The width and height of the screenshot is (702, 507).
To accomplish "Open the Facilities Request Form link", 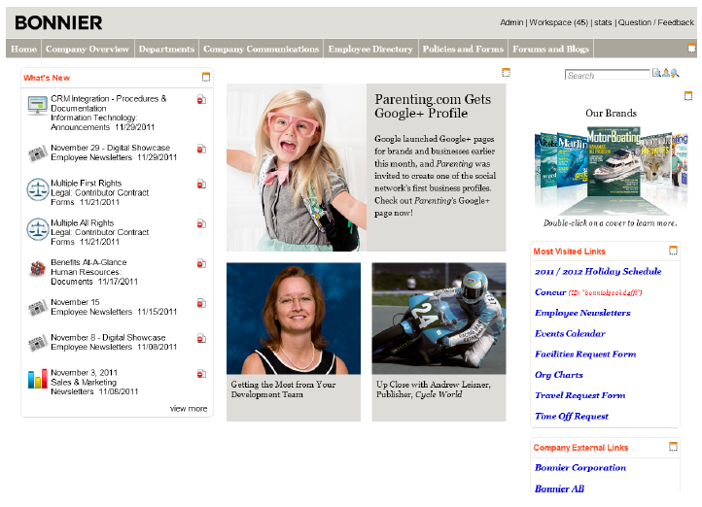I will pyautogui.click(x=585, y=354).
